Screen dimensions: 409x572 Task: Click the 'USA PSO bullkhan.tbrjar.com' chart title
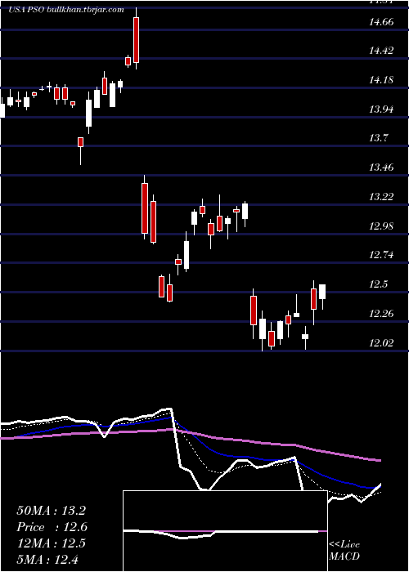66,10
